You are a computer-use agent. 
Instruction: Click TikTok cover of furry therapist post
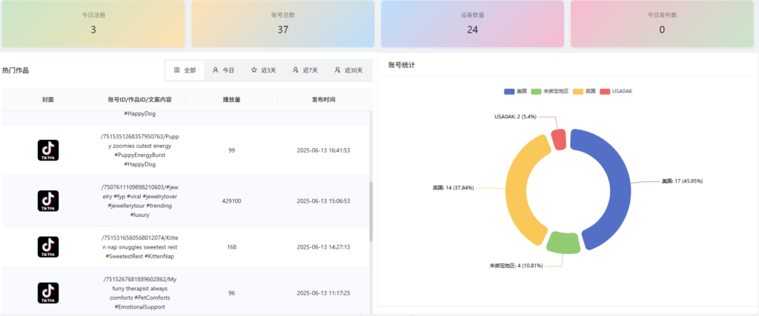click(x=48, y=293)
